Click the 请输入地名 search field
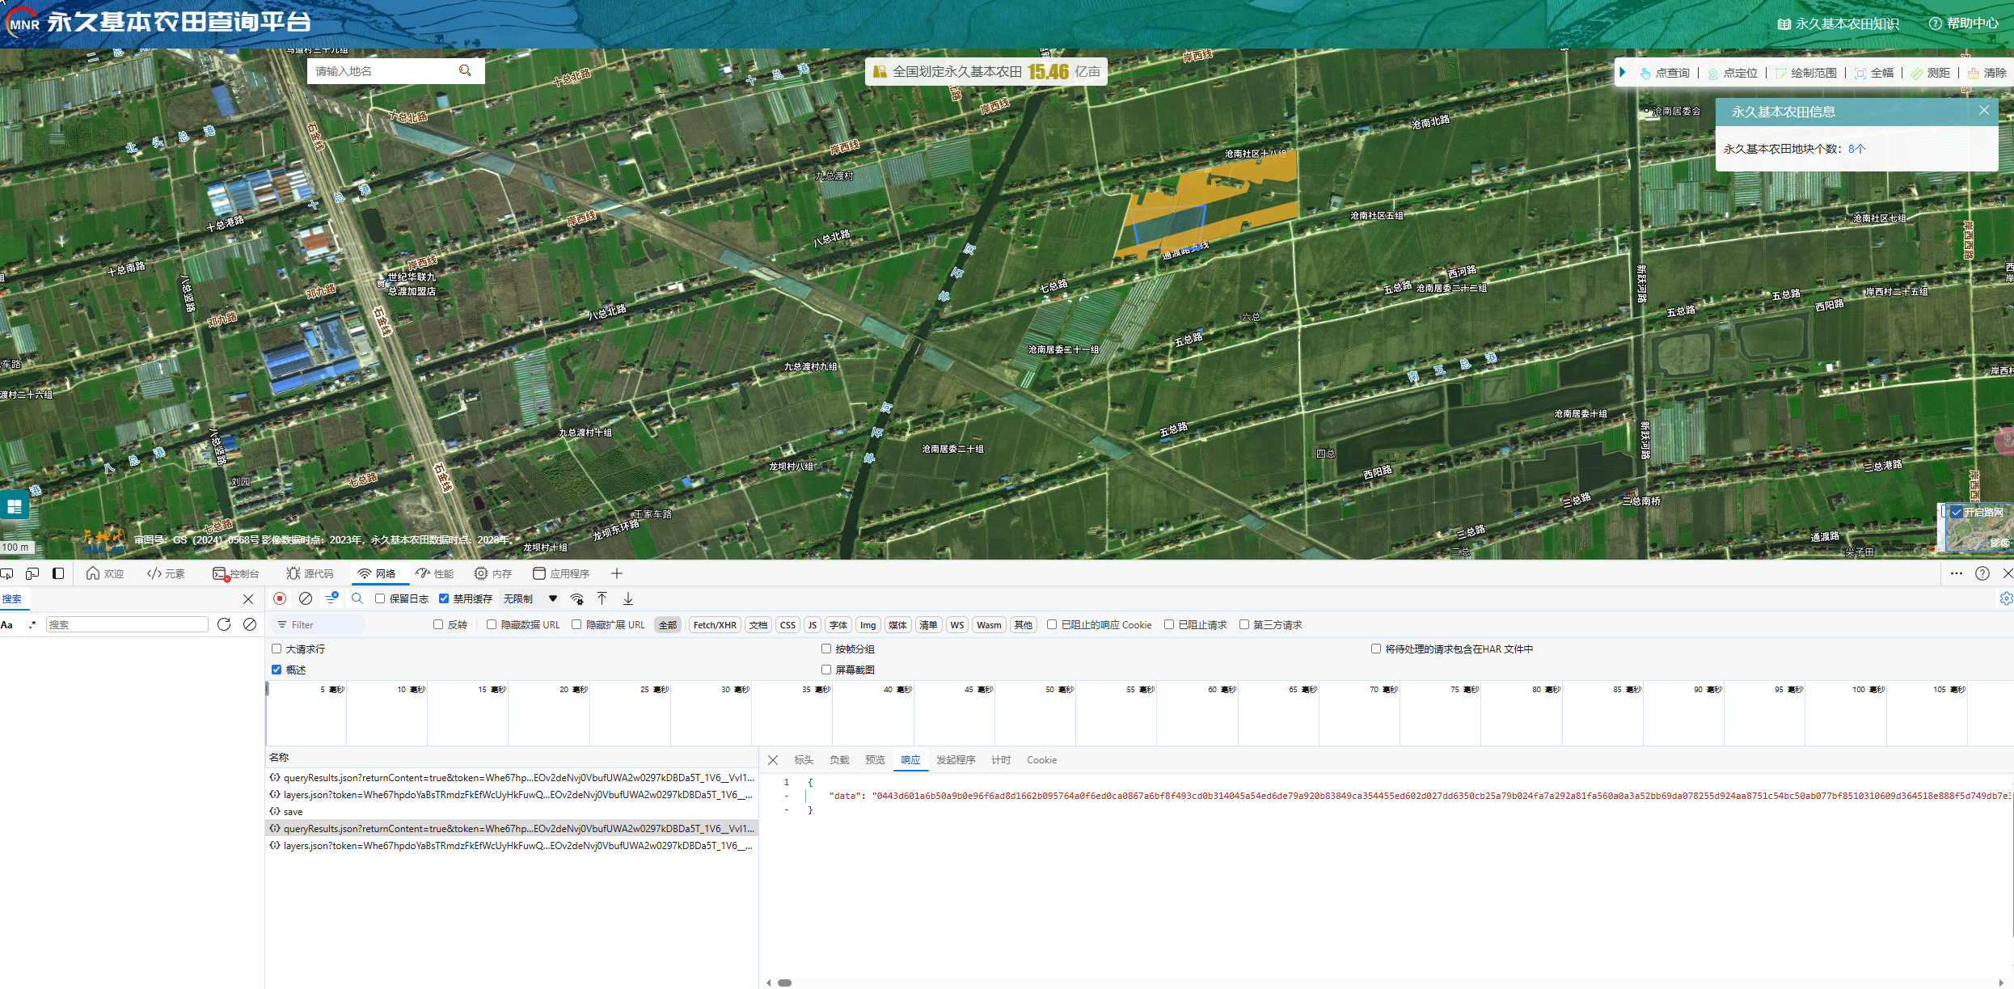Viewport: 2014px width, 989px height. (x=380, y=71)
